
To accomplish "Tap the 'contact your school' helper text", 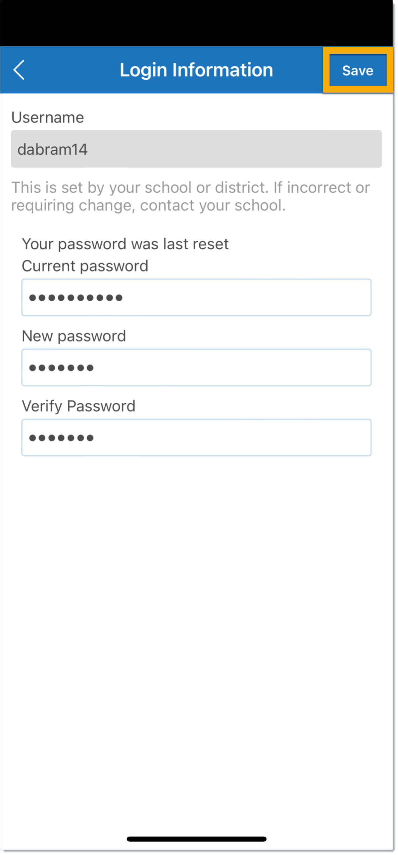I will [x=213, y=205].
